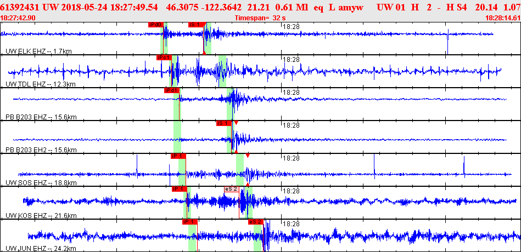Screen dimensions: 521x252
Task: Click green predicted S window on TDL trace
Action: click(x=223, y=71)
